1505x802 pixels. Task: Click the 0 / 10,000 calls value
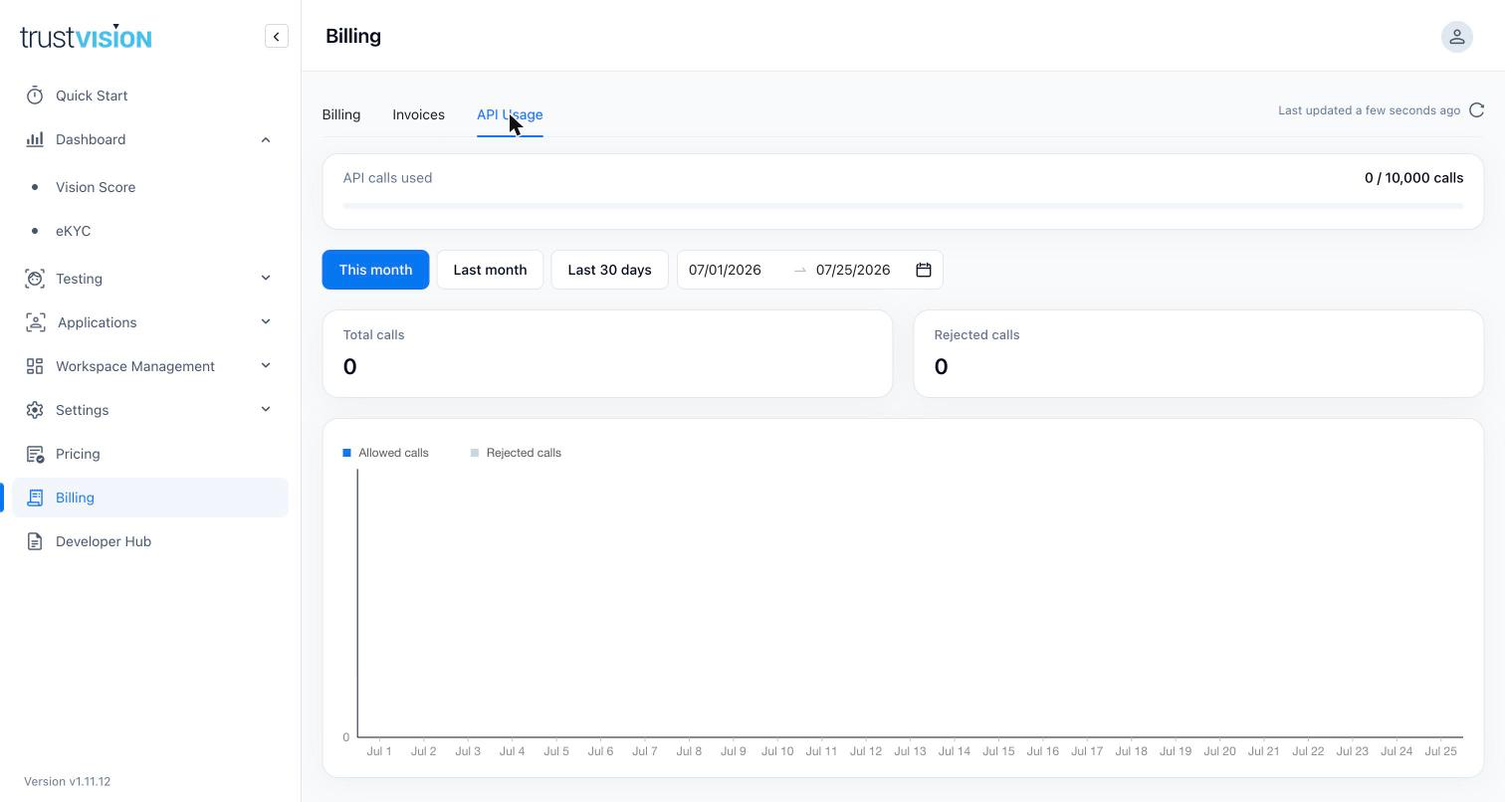point(1414,178)
